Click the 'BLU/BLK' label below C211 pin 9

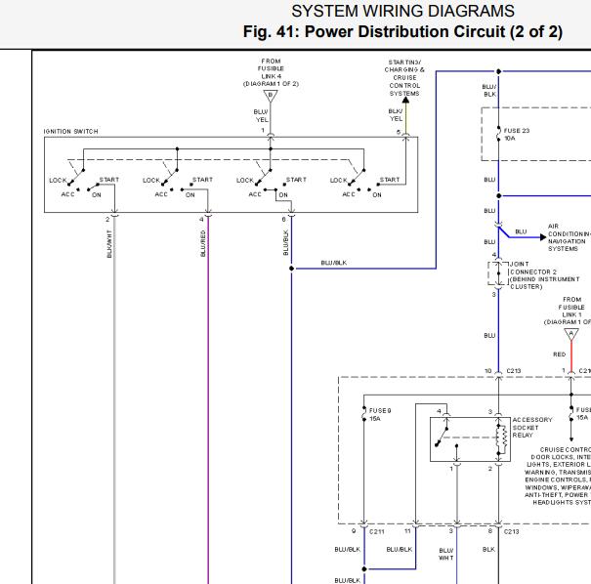[347, 550]
